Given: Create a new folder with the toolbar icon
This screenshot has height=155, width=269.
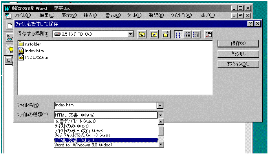Looking at the screenshot, I should pos(166,35).
